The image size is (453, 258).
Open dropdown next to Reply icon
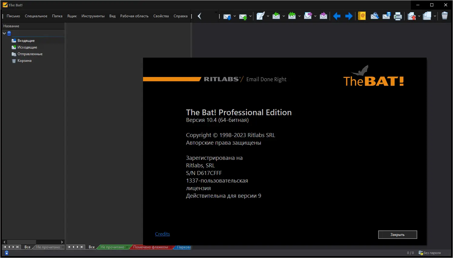(284, 16)
